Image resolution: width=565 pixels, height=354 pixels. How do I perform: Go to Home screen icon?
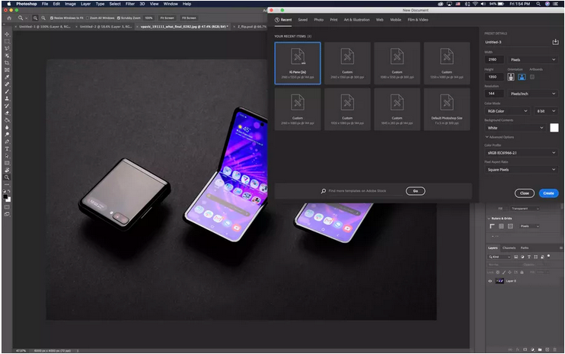point(9,18)
